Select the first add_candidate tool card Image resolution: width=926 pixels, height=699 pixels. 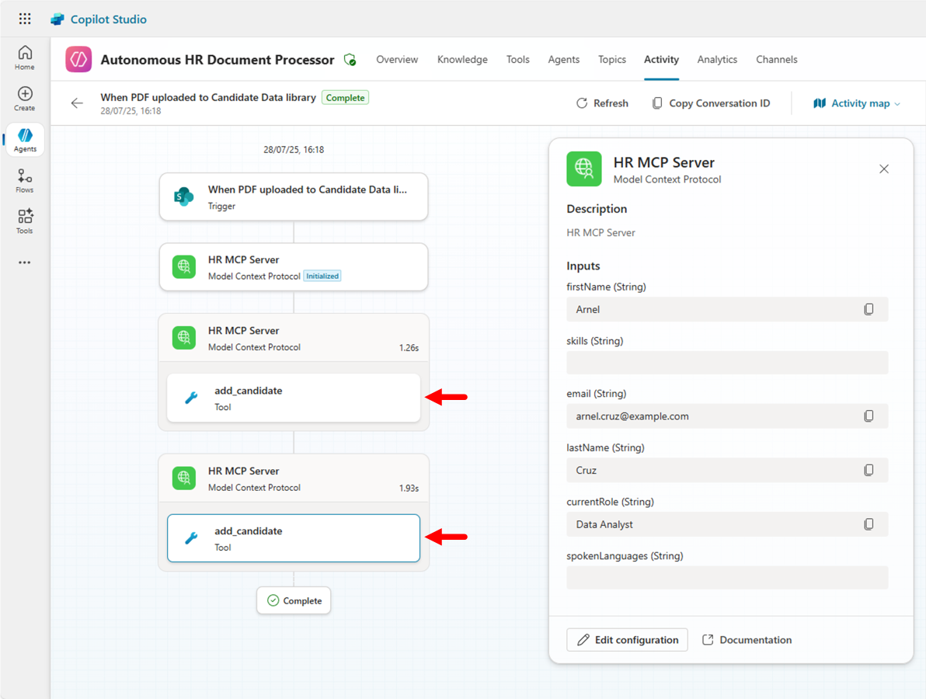294,398
